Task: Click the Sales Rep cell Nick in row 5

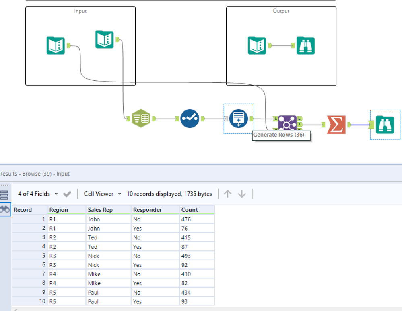Action: pyautogui.click(x=109, y=256)
